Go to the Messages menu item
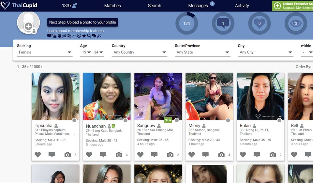The height and width of the screenshot is (183, 313). coord(198,6)
